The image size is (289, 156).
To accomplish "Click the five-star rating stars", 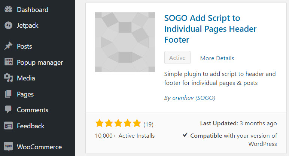I will pos(118,123).
